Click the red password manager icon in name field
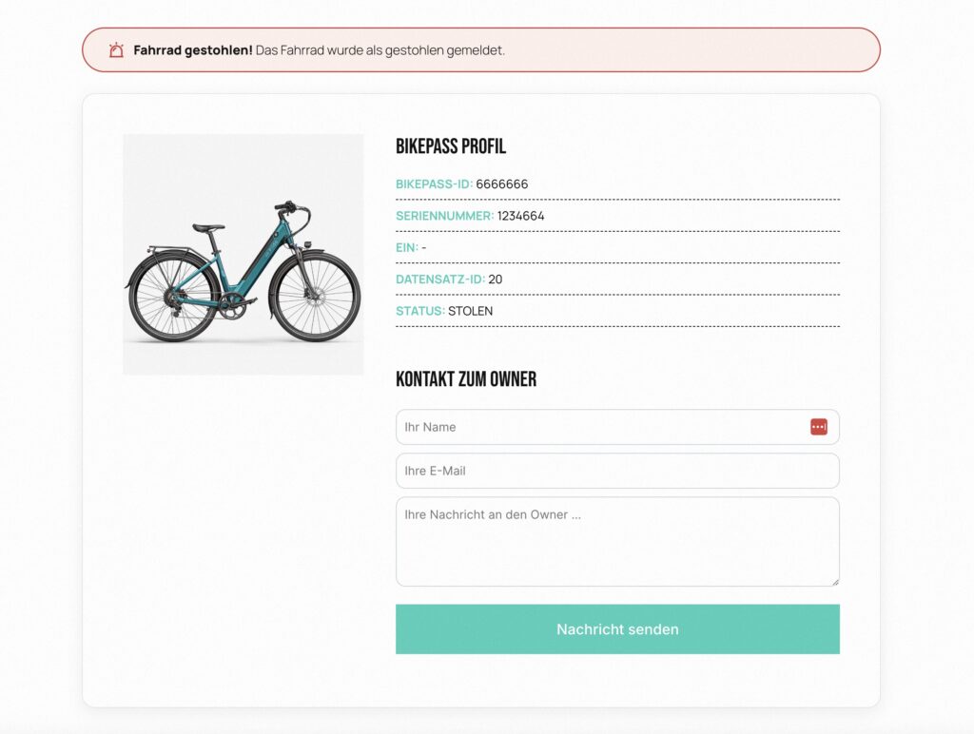This screenshot has height=734, width=974. coord(819,427)
